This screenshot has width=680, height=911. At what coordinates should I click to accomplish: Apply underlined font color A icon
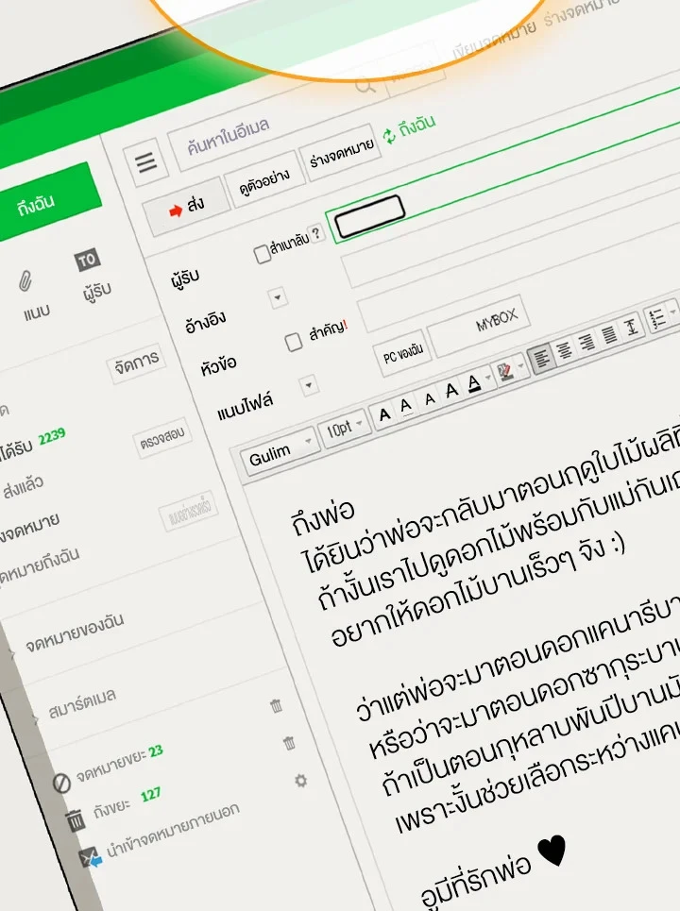tap(474, 383)
